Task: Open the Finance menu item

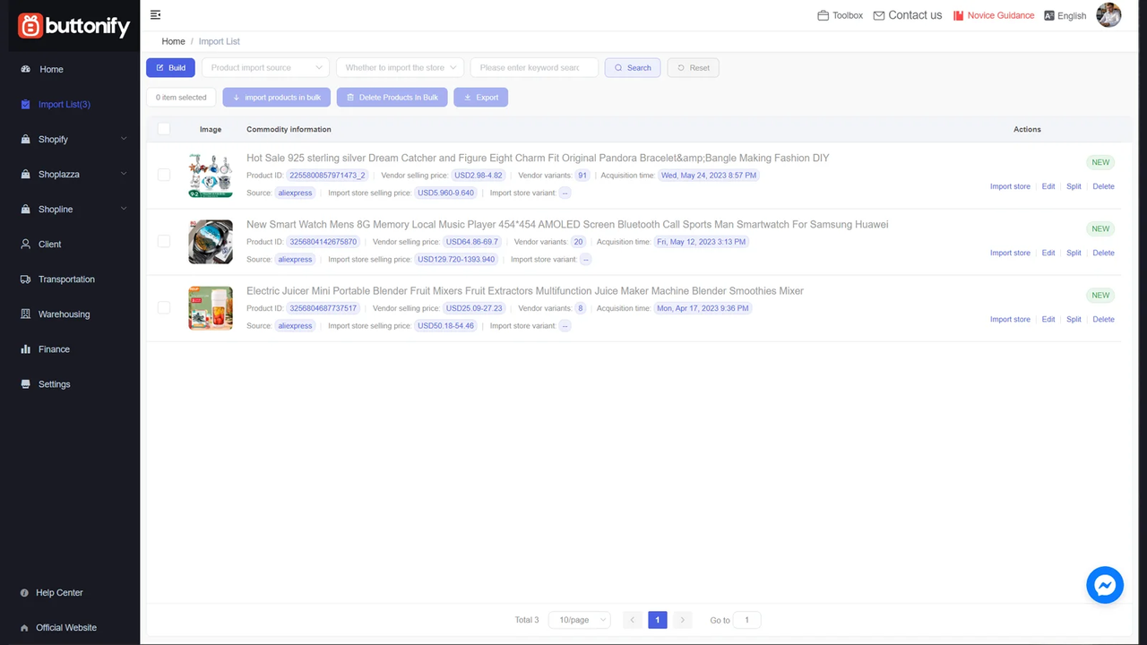Action: click(x=54, y=349)
